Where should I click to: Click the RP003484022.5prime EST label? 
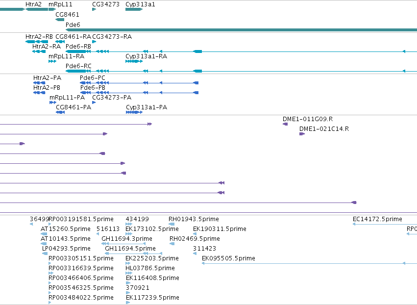(x=81, y=298)
